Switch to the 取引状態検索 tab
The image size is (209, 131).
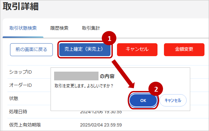click(x=23, y=28)
